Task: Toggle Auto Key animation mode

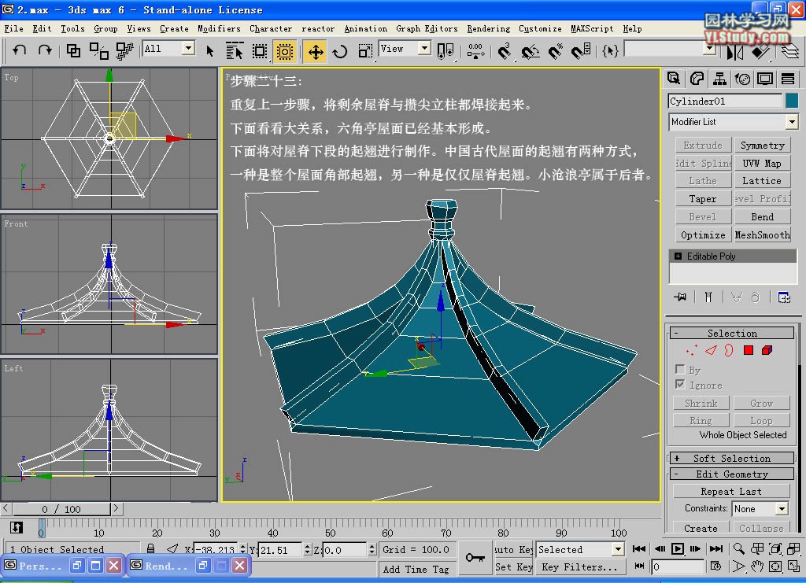Action: [513, 550]
